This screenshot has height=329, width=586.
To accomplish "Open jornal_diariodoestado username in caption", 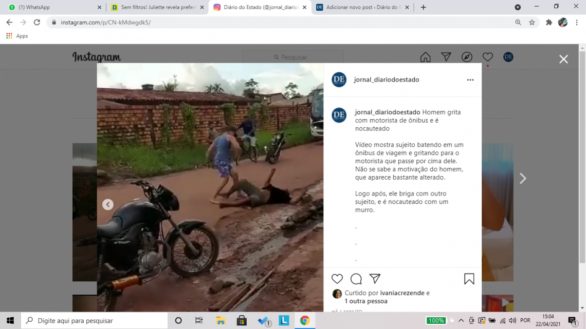I will (388, 112).
